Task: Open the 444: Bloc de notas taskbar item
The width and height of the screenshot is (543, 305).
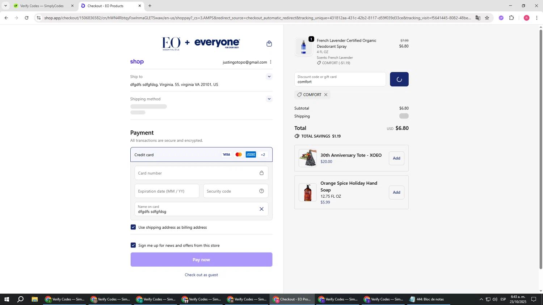Action: coord(430,299)
